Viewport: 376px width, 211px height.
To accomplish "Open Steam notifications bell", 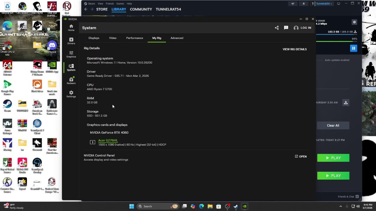I will pos(304,4).
